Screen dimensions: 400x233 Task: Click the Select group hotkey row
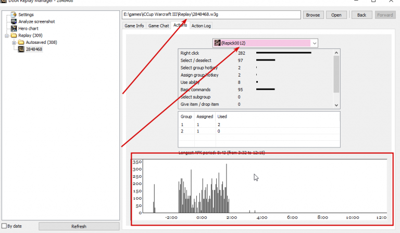coord(256,68)
